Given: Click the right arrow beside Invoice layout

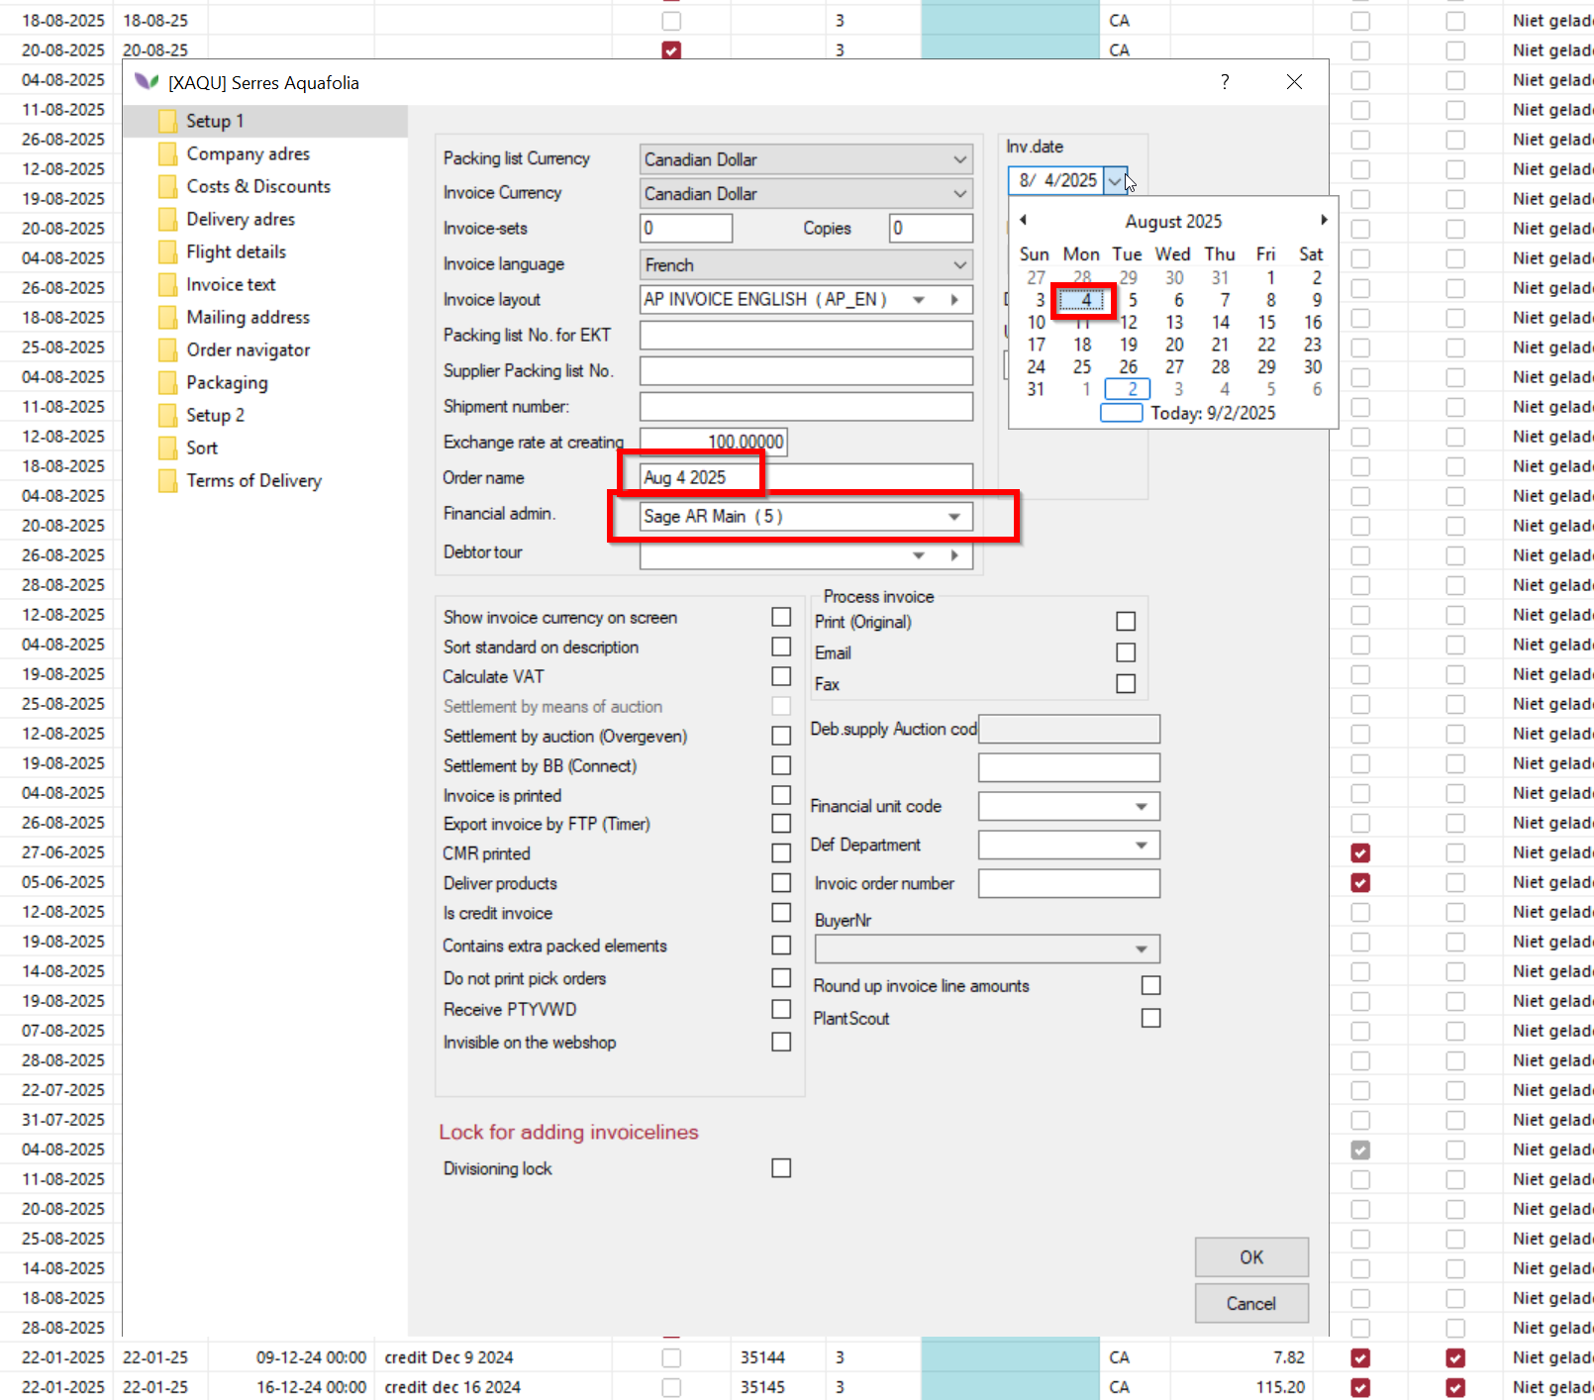Looking at the screenshot, I should 954,300.
